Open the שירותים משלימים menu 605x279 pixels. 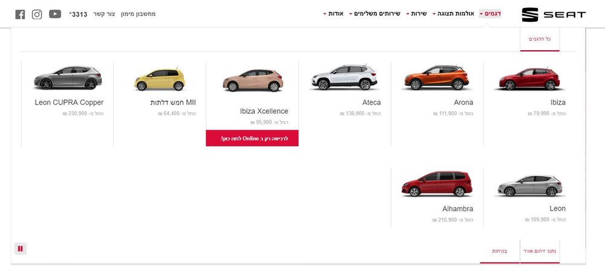(x=374, y=14)
